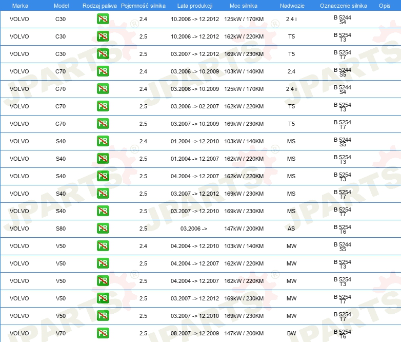
Task: Click the 2.4 i body cell in the C30 row
Action: [x=291, y=19]
